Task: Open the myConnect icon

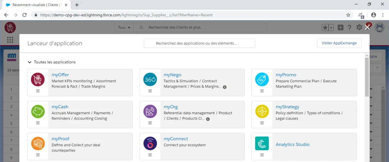Action: click(150, 144)
